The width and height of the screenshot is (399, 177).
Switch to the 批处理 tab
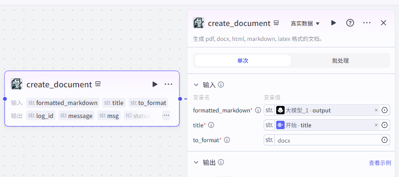coord(340,60)
